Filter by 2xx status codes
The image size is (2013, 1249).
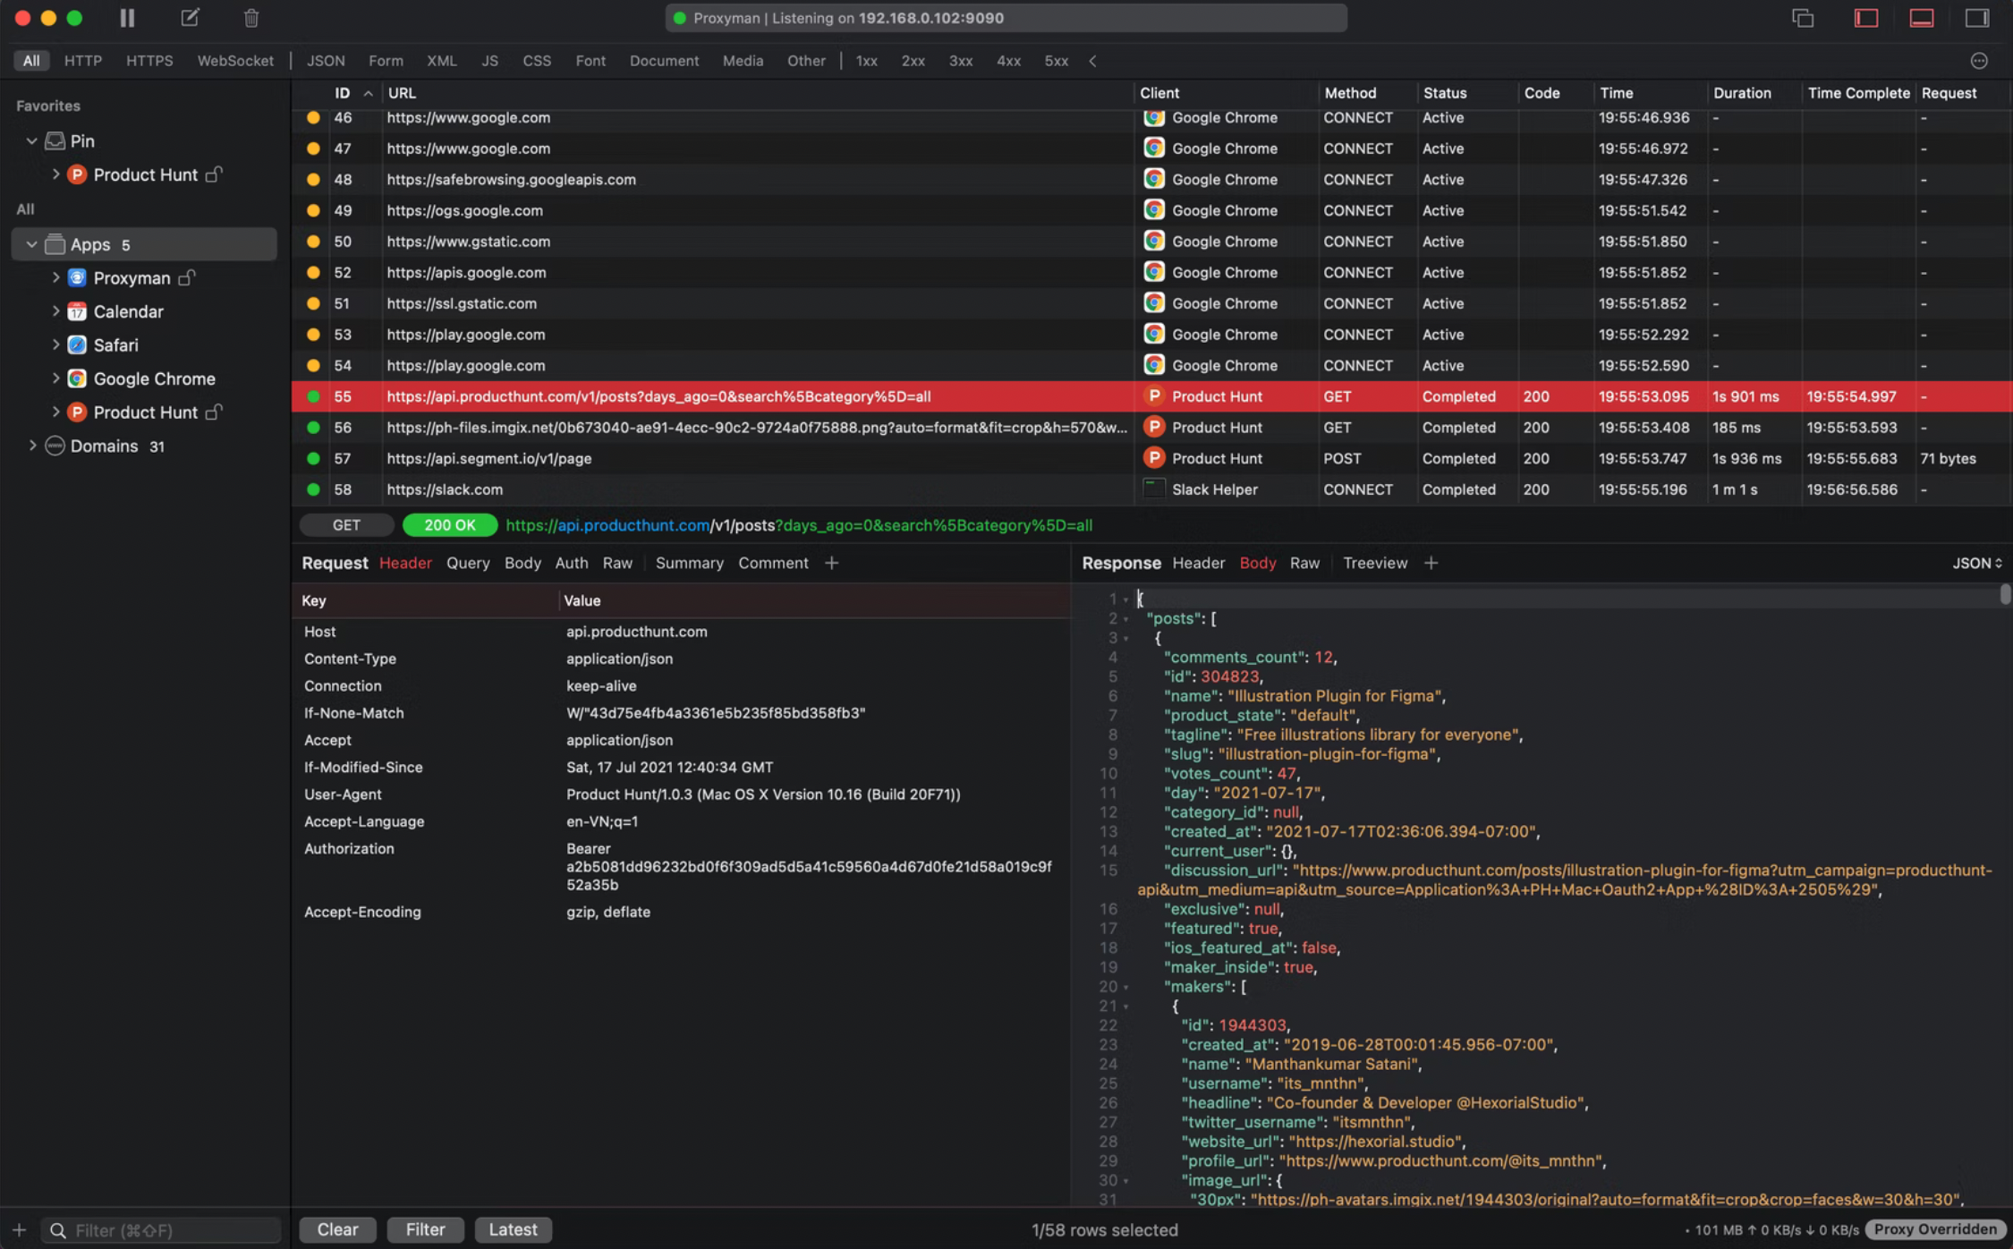[913, 61]
